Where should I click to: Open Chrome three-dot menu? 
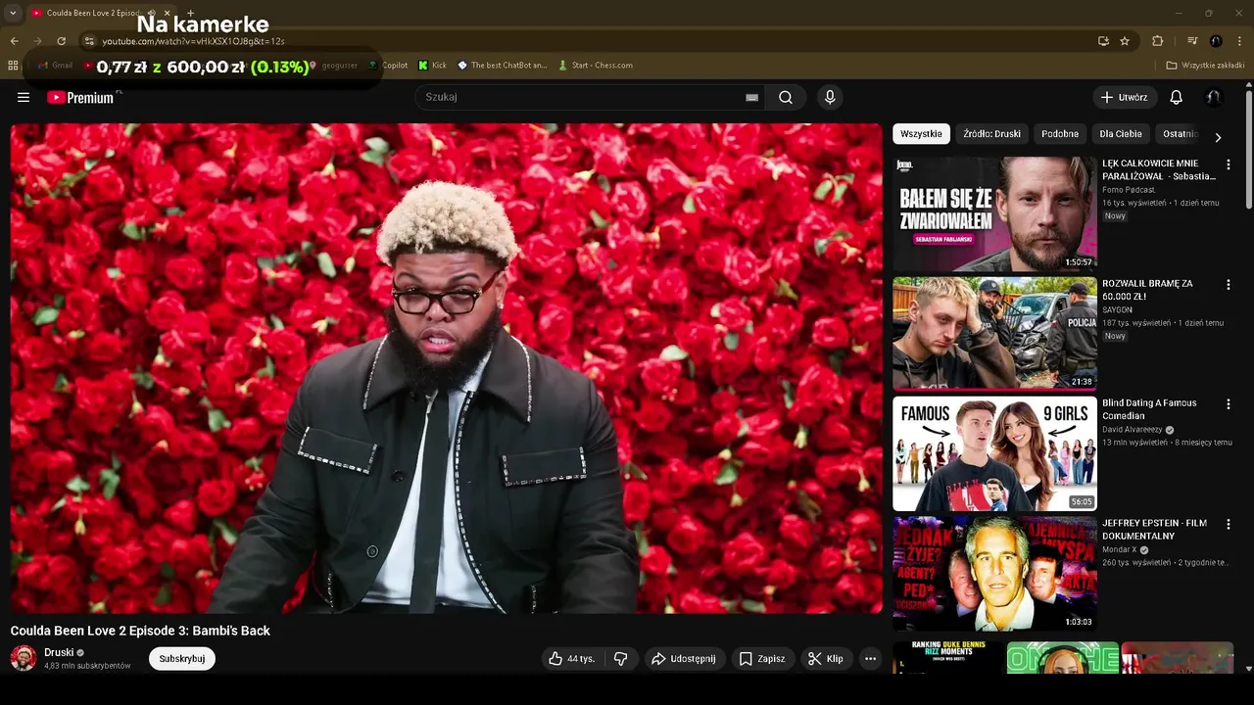(x=1240, y=41)
